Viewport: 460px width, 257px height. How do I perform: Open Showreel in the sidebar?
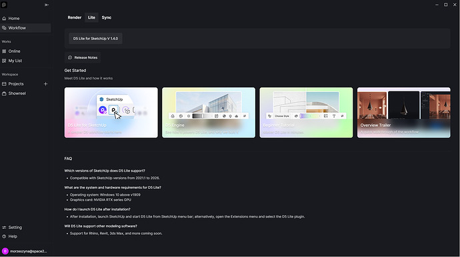point(25,93)
